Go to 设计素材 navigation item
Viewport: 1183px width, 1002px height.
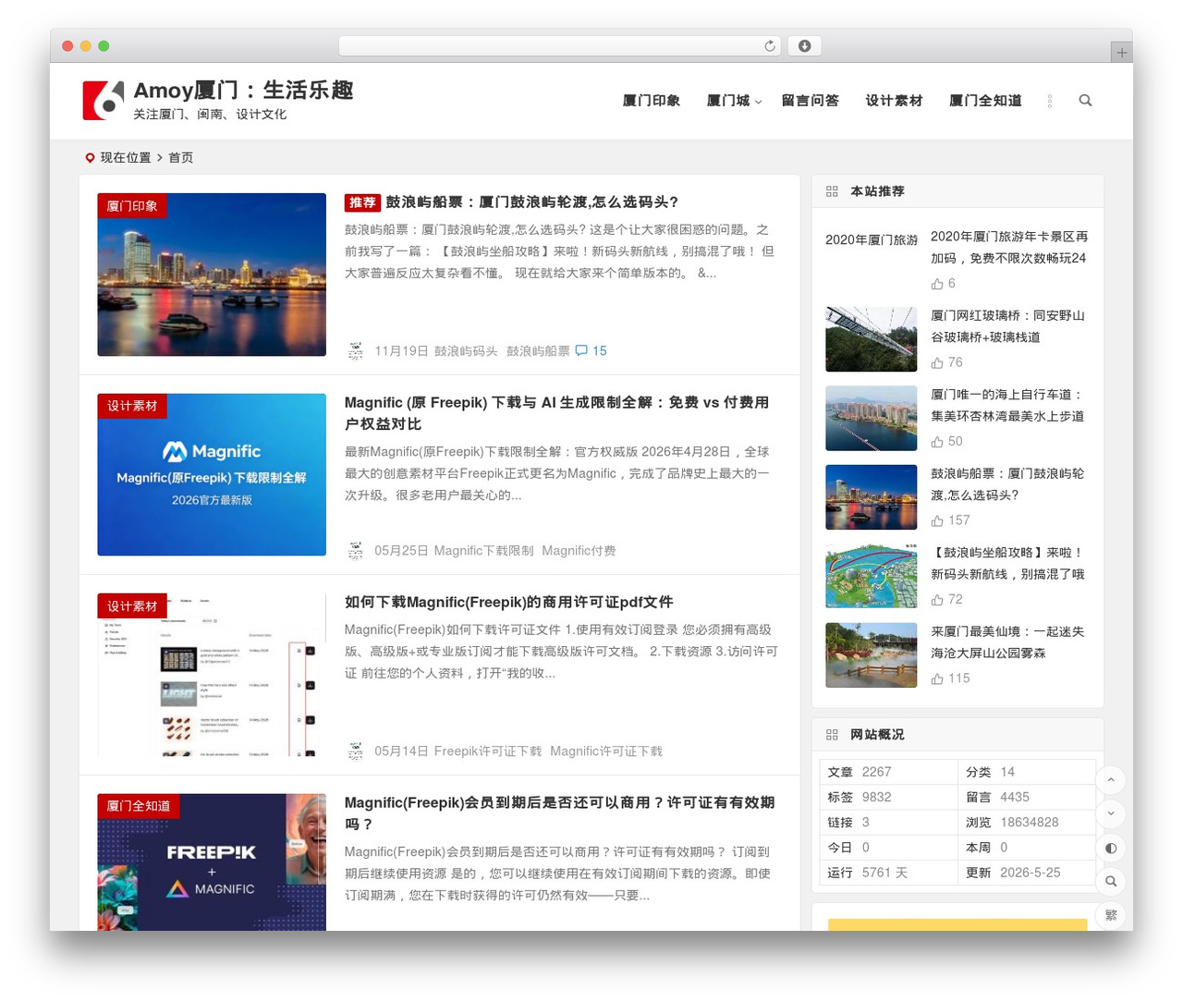pos(894,101)
